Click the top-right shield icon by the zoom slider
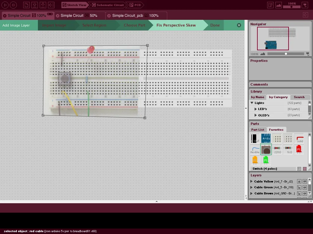 tap(305, 5)
